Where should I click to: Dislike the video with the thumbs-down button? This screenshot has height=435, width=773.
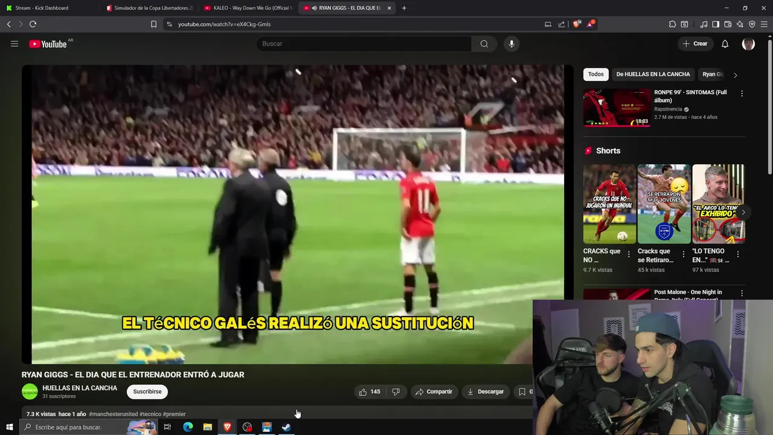[x=396, y=391]
